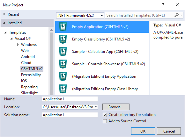This screenshot has height=137, width=185.
Task: Click the Calculator App sample icon
Action: (63, 52)
